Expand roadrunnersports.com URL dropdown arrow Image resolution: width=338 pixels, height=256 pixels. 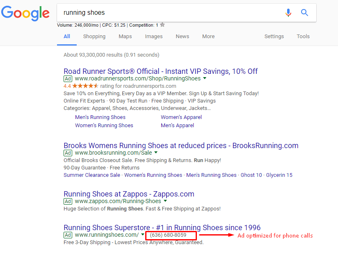tap(205, 78)
